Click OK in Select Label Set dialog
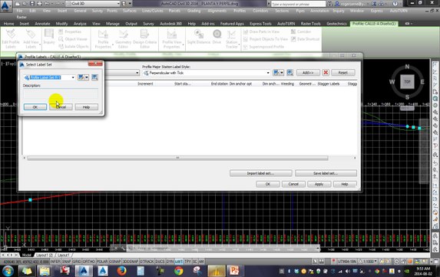Screen dimensions: 440x277 click(35, 107)
